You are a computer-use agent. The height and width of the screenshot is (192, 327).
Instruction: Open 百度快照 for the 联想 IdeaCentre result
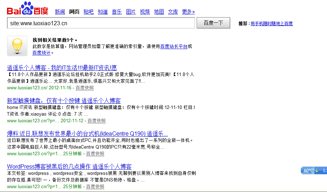tap(95, 153)
